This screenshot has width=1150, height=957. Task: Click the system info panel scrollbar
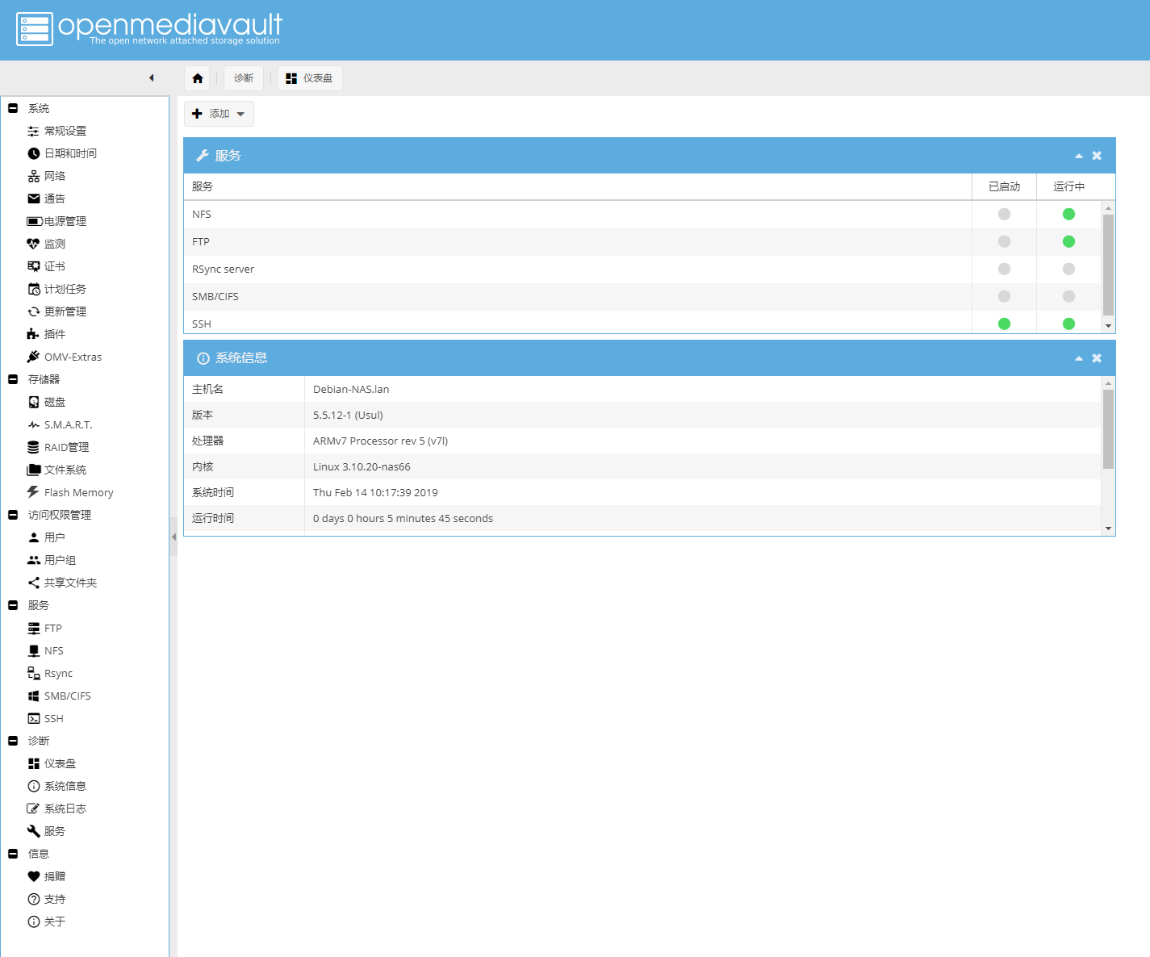tap(1108, 429)
